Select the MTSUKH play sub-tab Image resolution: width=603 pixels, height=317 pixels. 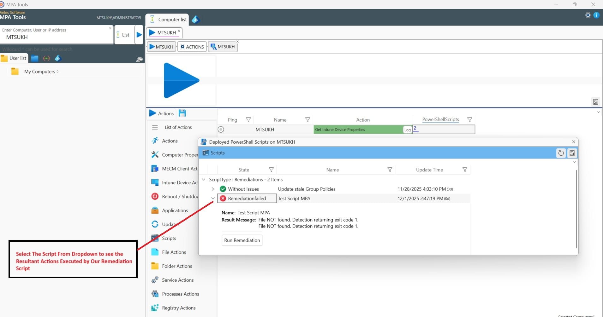point(161,47)
